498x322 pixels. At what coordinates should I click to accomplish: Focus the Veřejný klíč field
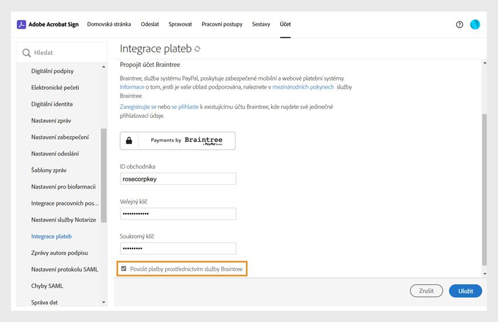pos(178,214)
